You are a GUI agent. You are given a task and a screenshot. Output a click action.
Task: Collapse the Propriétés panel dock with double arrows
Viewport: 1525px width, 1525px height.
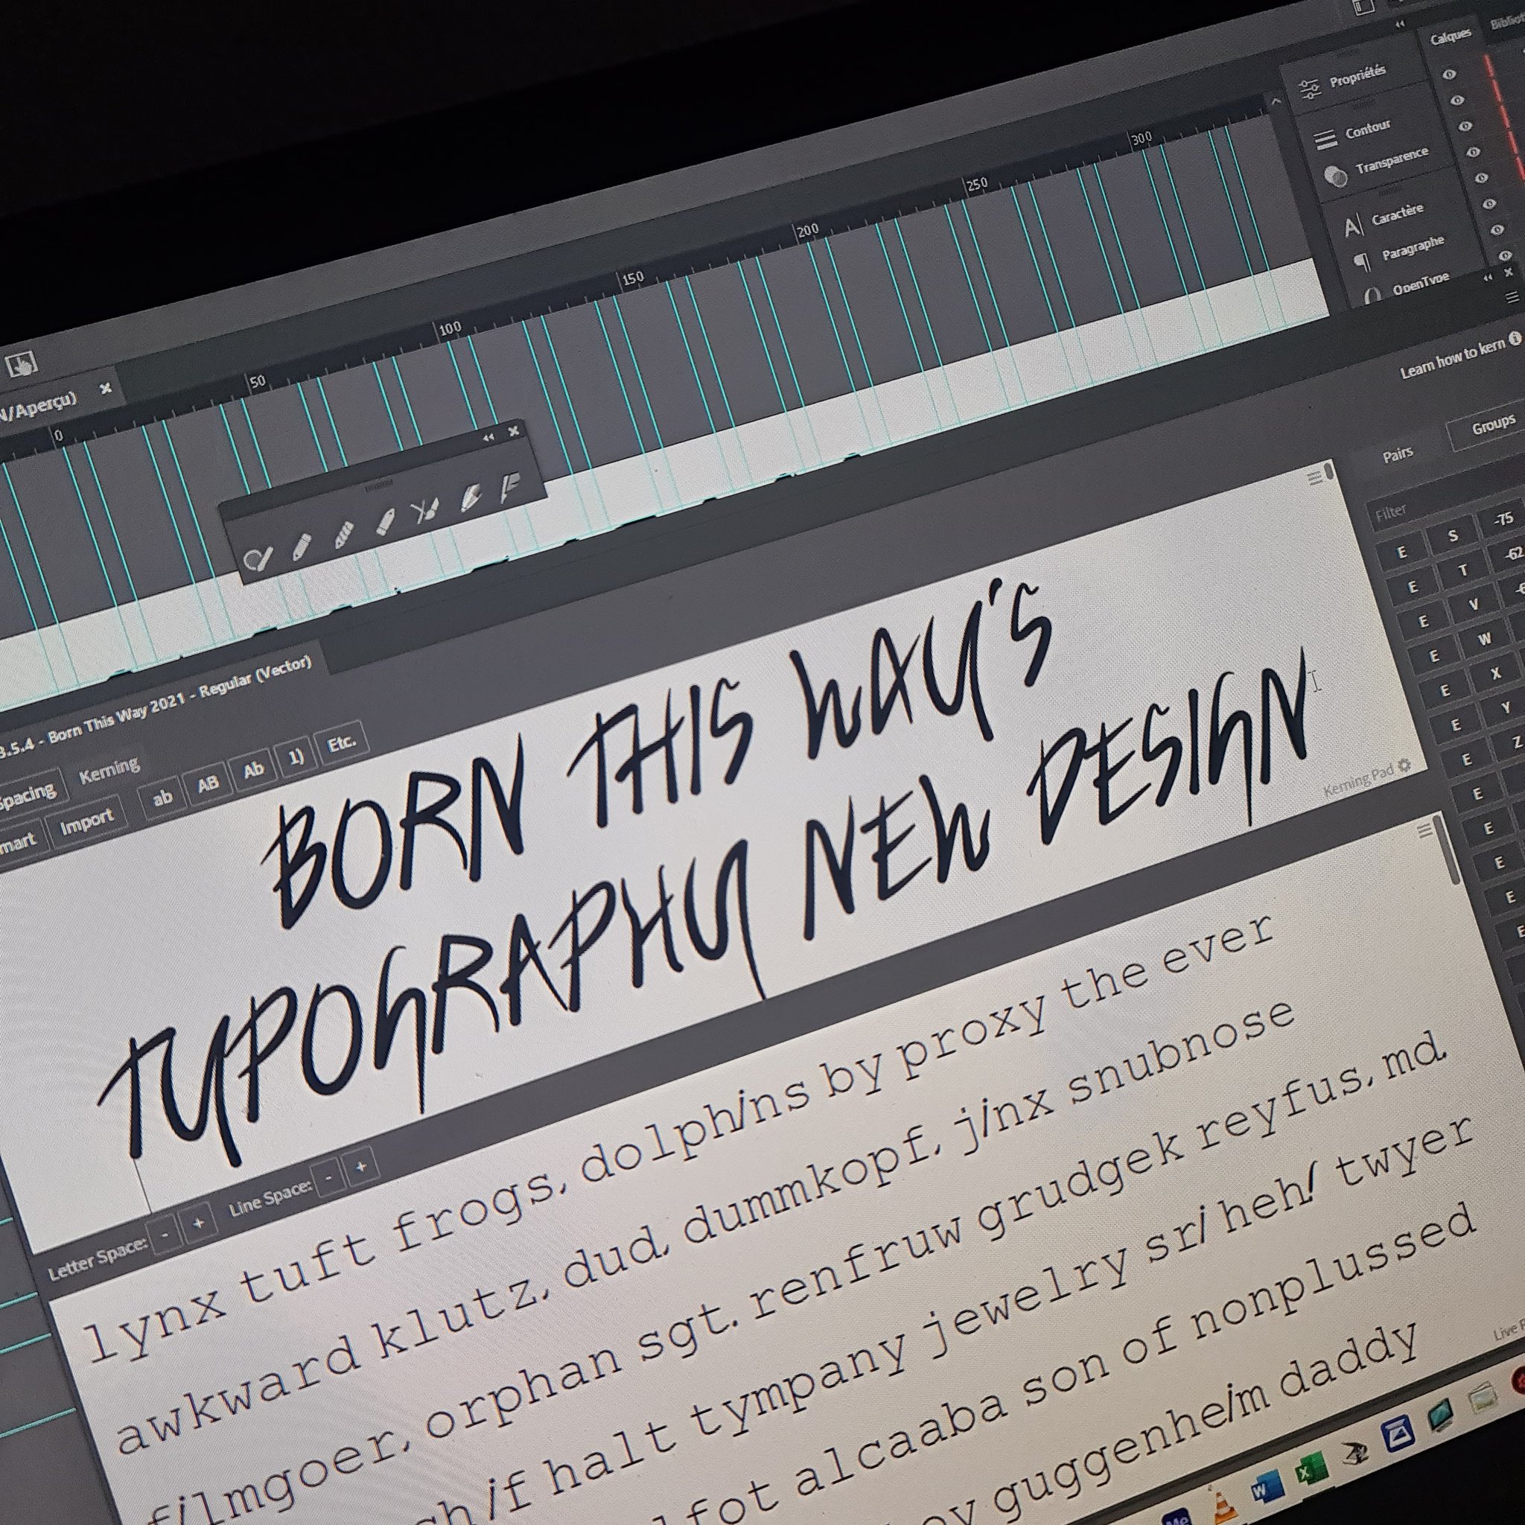[x=1401, y=25]
